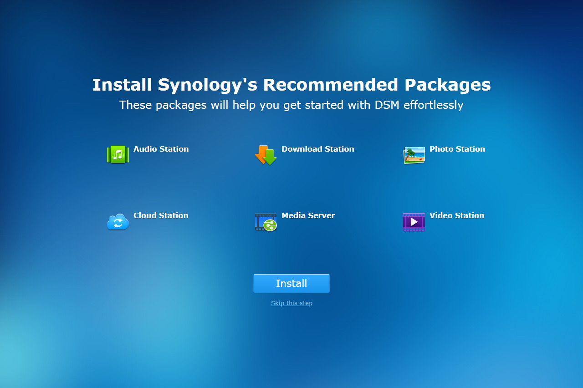583x388 pixels.
Task: Select the Download Station arrows icon
Action: 266,155
